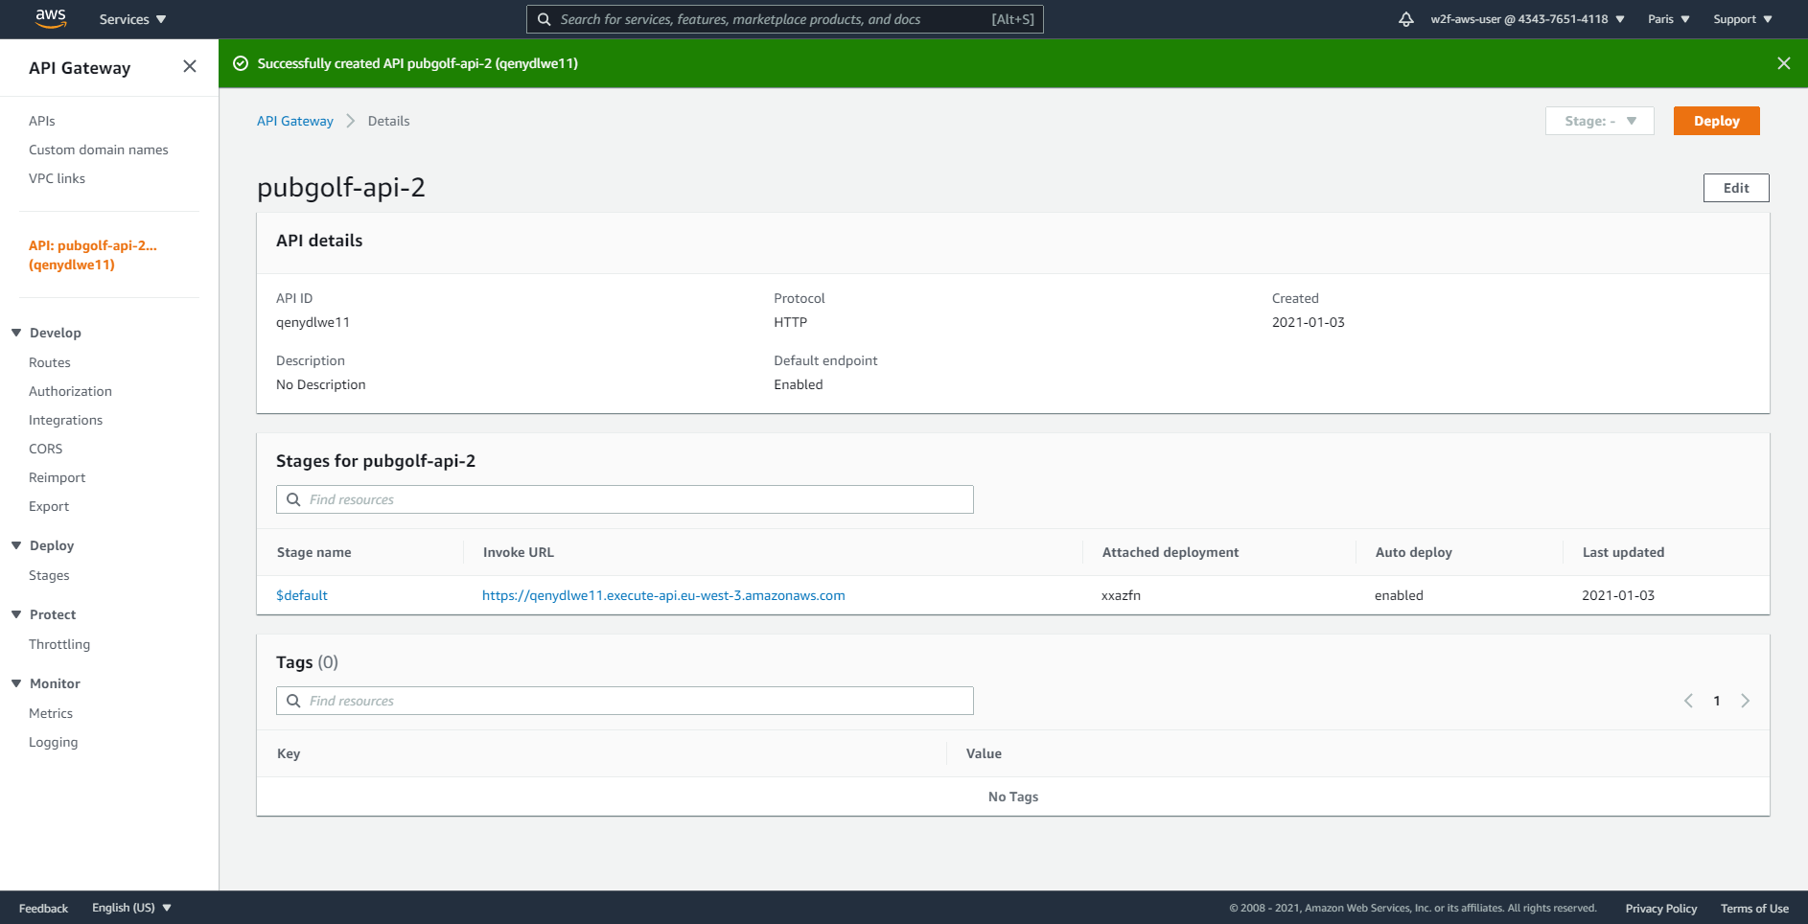The width and height of the screenshot is (1808, 924).
Task: Click success checkmark icon in banner
Action: click(x=241, y=63)
